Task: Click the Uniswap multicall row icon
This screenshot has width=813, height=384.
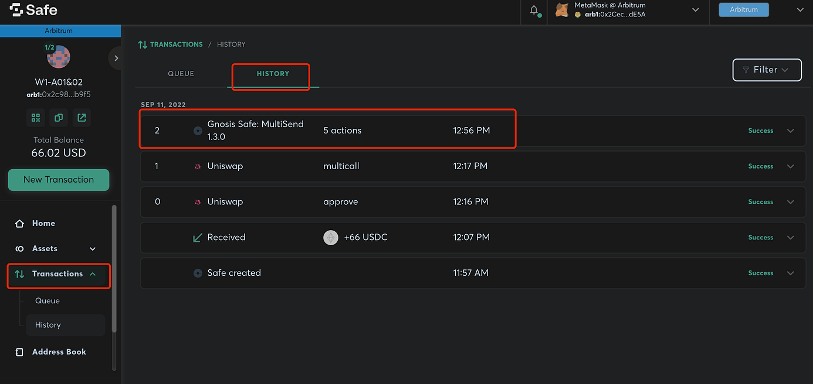Action: coord(198,166)
